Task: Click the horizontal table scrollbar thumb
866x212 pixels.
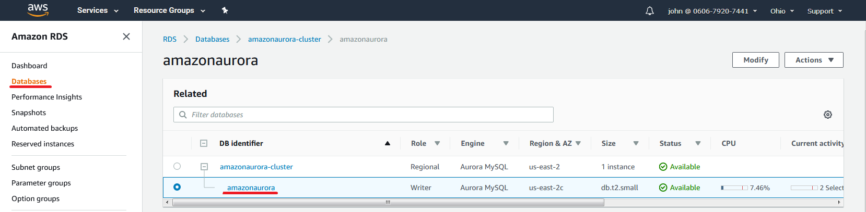Action: 388,202
